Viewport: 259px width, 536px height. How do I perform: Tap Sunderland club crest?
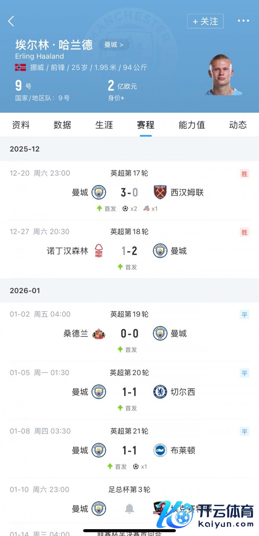99,334
